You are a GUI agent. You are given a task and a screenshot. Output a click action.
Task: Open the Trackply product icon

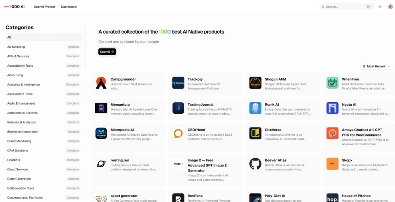click(178, 83)
